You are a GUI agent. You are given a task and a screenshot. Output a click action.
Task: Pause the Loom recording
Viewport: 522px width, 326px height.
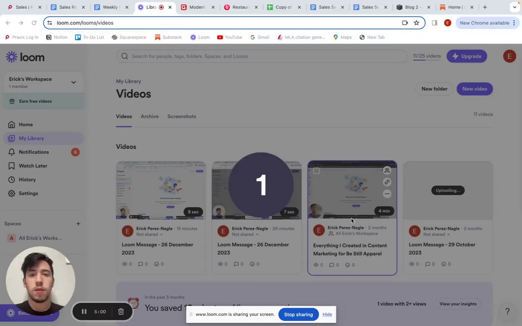(x=84, y=312)
